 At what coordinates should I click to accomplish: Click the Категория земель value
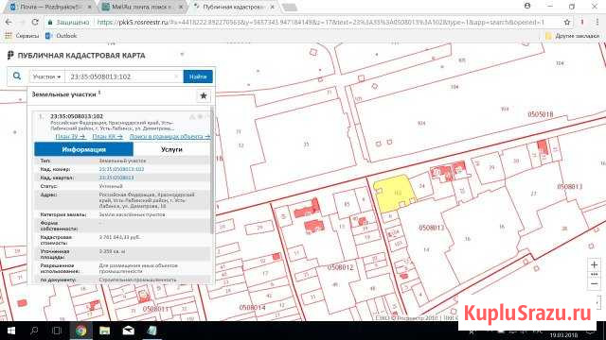(x=133, y=214)
